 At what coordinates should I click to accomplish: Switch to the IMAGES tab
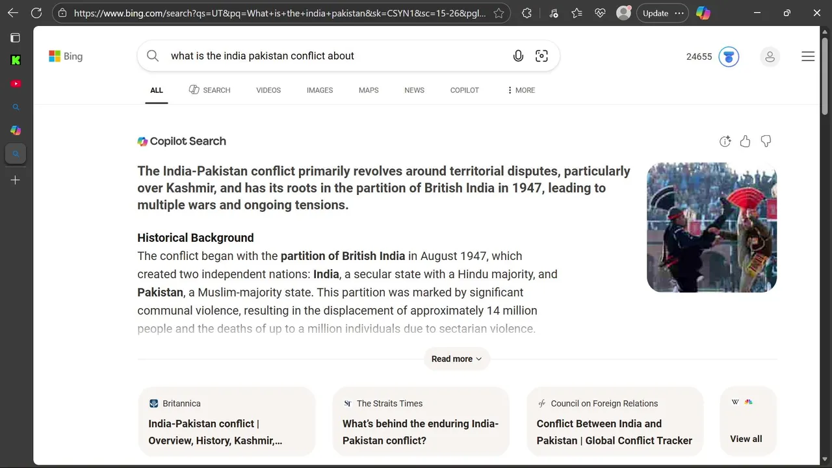pyautogui.click(x=319, y=90)
